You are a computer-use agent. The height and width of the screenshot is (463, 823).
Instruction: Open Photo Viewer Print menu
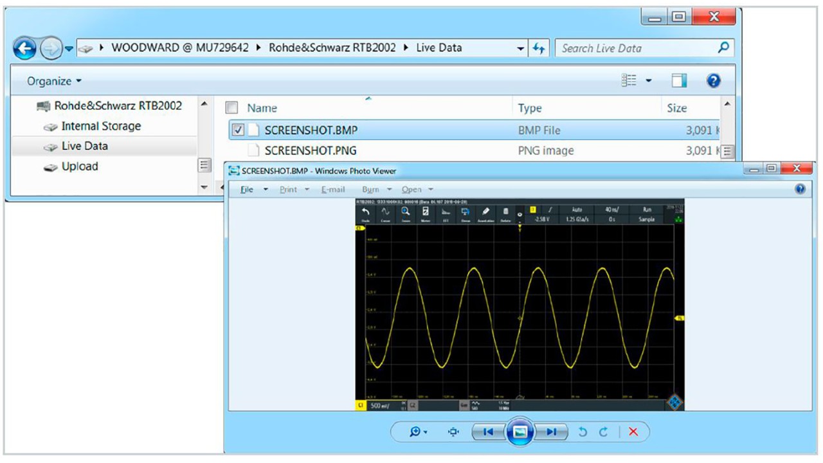(294, 189)
